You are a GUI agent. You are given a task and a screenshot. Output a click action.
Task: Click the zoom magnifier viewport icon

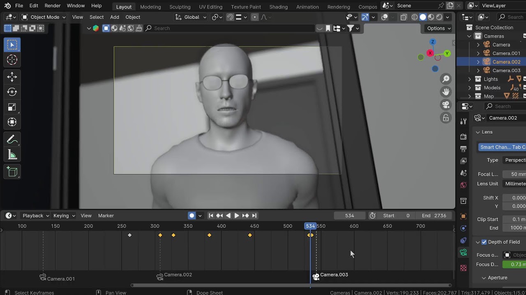(x=446, y=79)
